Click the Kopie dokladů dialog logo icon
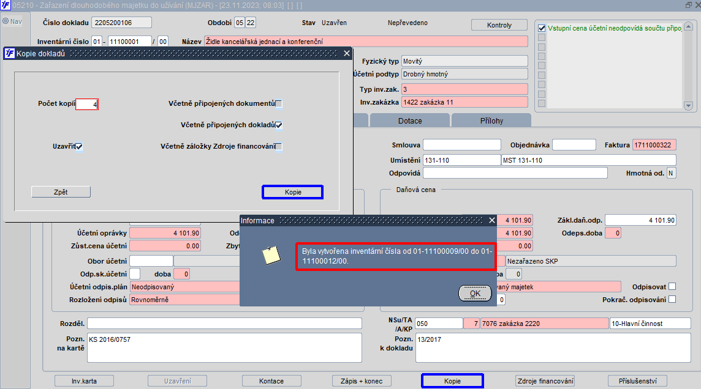The width and height of the screenshot is (701, 389). click(9, 54)
